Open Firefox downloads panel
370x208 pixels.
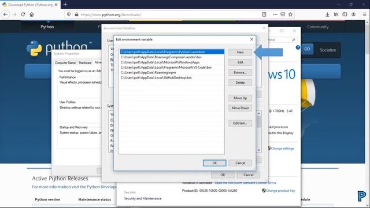(x=327, y=14)
